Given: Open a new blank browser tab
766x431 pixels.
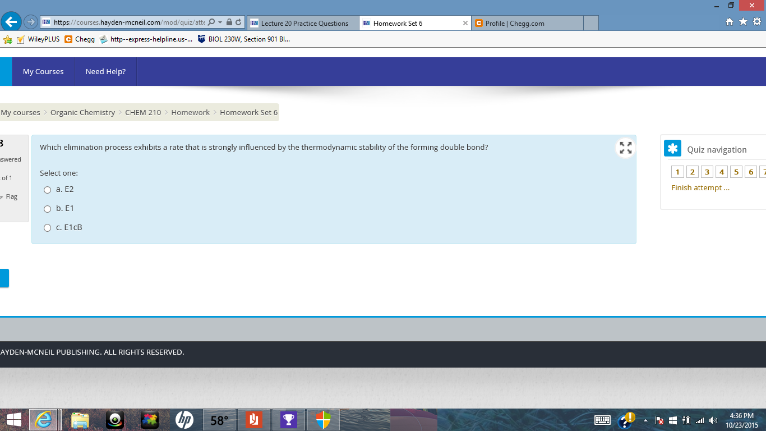Looking at the screenshot, I should (x=591, y=23).
